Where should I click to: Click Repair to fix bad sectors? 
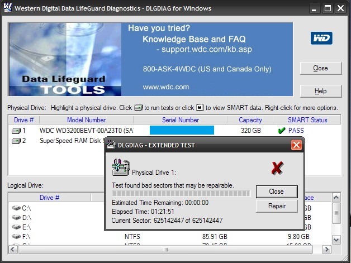pos(277,206)
